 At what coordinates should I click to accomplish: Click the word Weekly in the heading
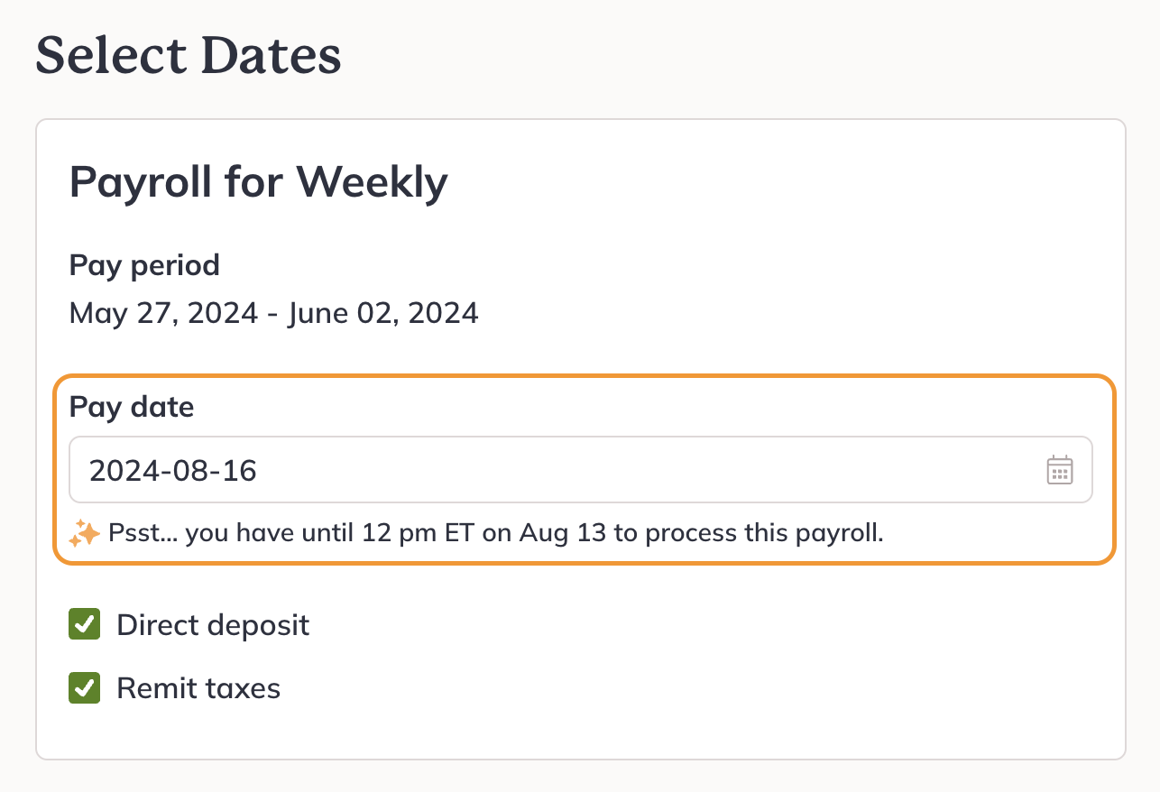tap(373, 182)
